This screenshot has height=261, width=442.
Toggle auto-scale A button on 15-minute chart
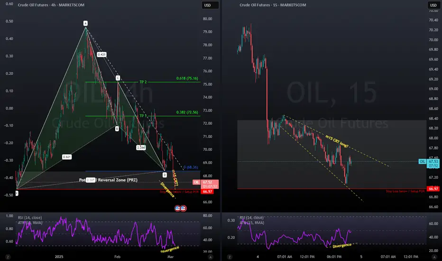(x=434, y=257)
